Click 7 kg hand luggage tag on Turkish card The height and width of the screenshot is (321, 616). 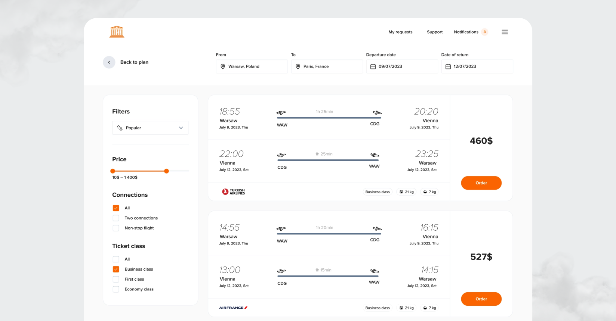pyautogui.click(x=429, y=192)
